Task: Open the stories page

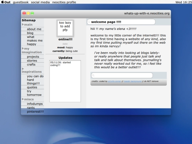Action: (32, 60)
